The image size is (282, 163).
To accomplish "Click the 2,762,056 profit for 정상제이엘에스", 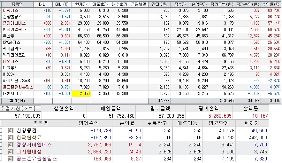I will (99, 145).
